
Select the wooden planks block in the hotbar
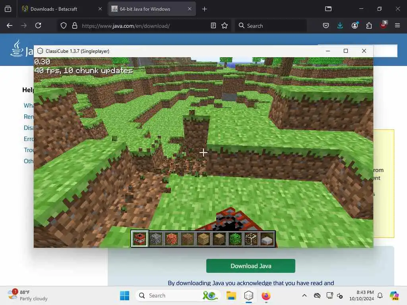click(x=203, y=239)
